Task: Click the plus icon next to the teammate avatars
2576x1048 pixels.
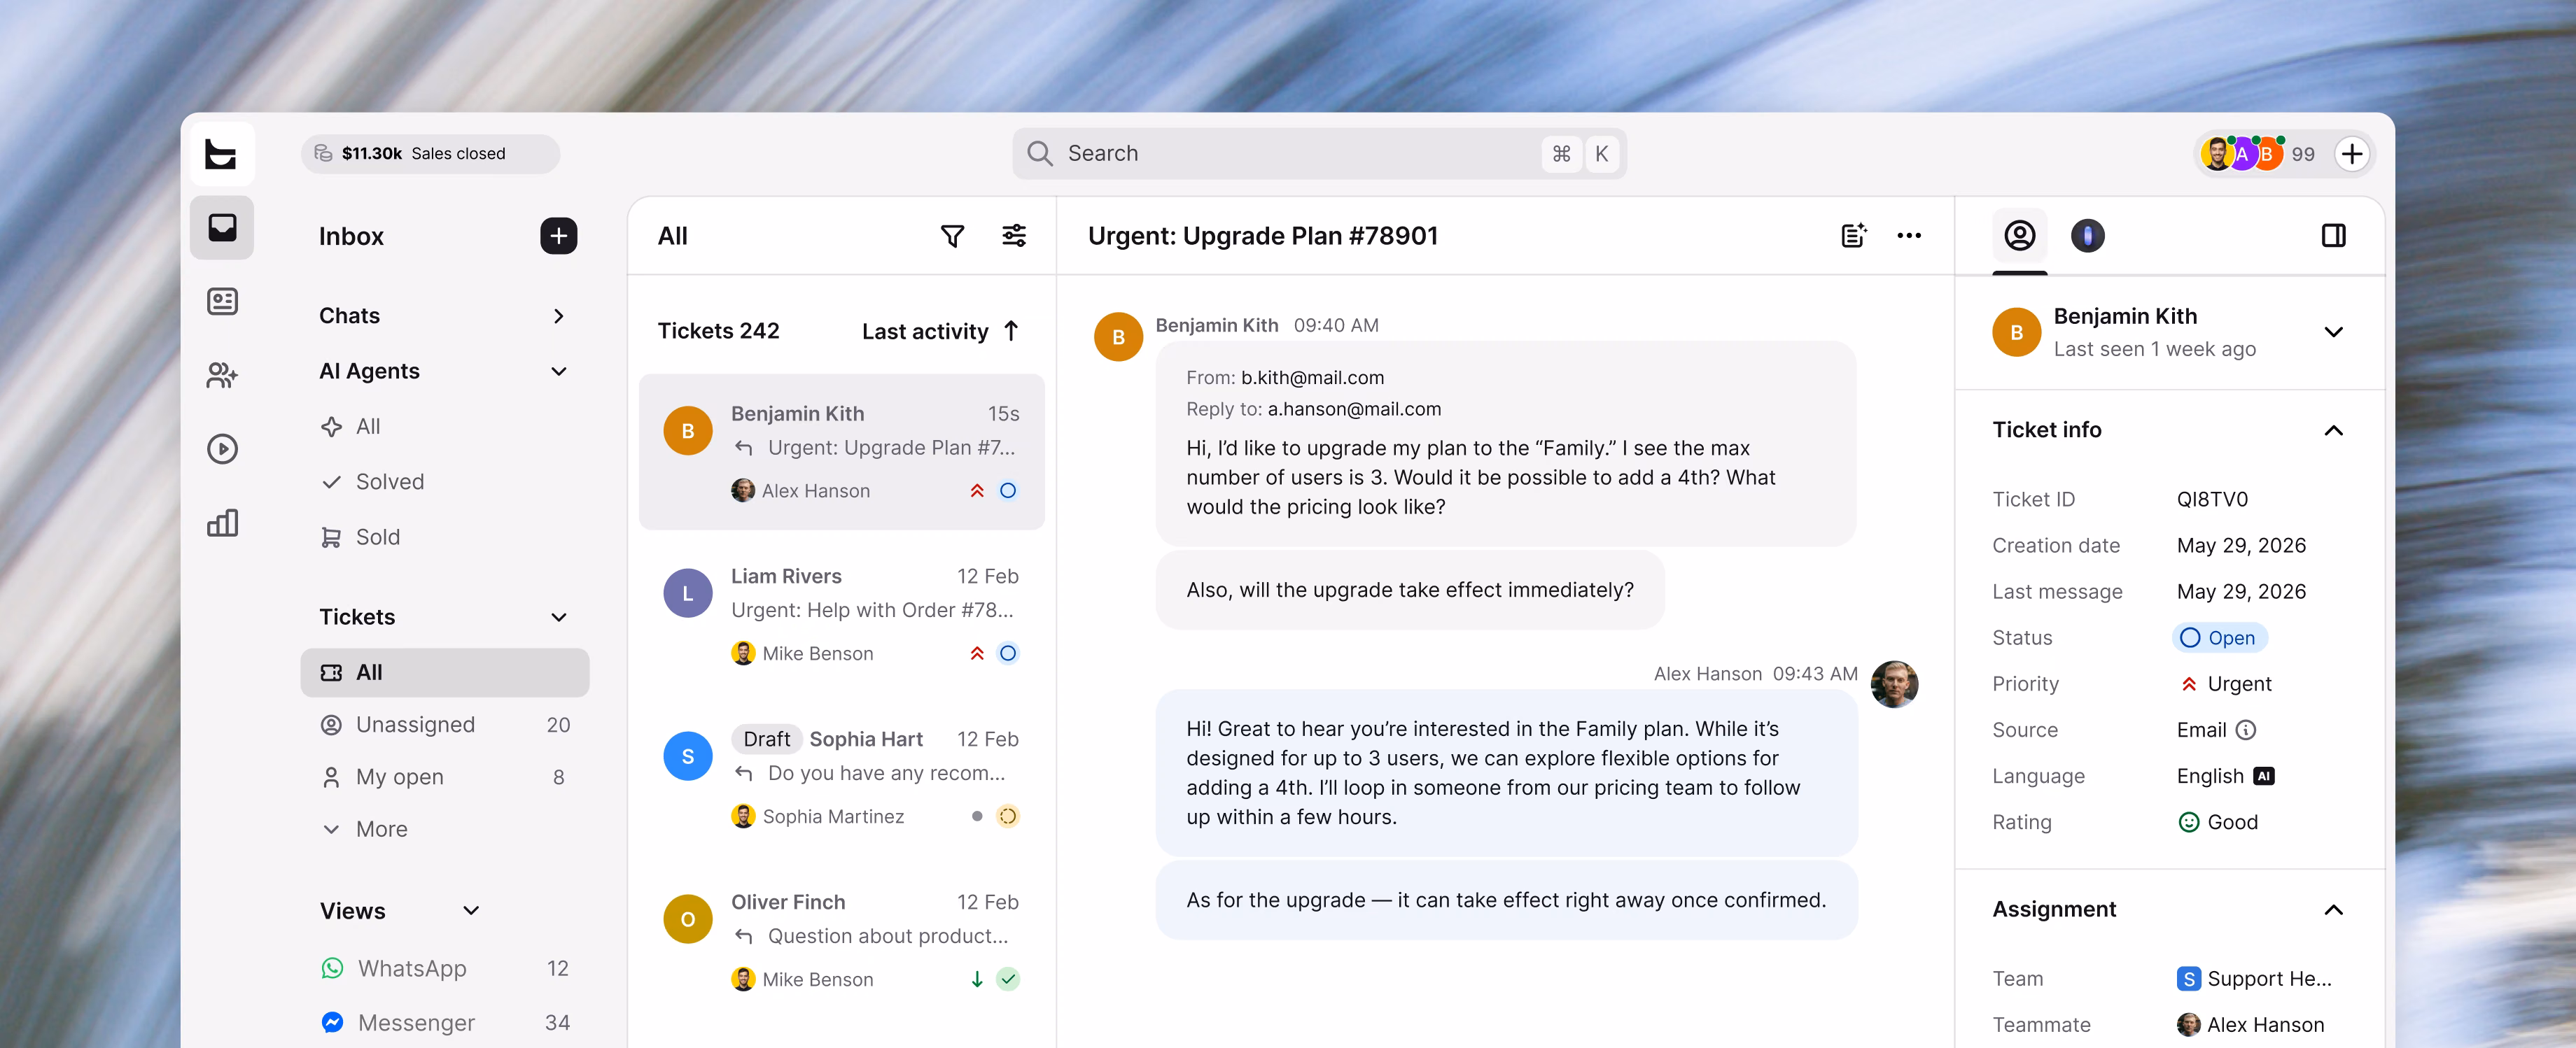Action: pos(2352,154)
